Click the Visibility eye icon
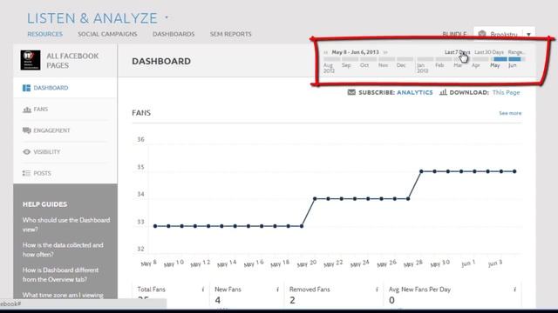The width and height of the screenshot is (558, 313). (x=27, y=152)
